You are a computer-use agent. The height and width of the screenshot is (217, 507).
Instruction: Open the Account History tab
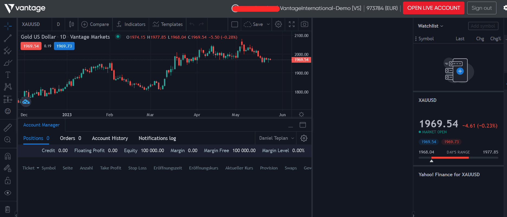(110, 138)
